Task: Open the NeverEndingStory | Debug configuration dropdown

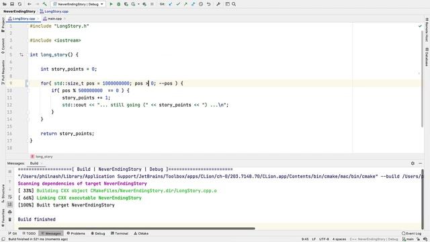Action: 78,4
